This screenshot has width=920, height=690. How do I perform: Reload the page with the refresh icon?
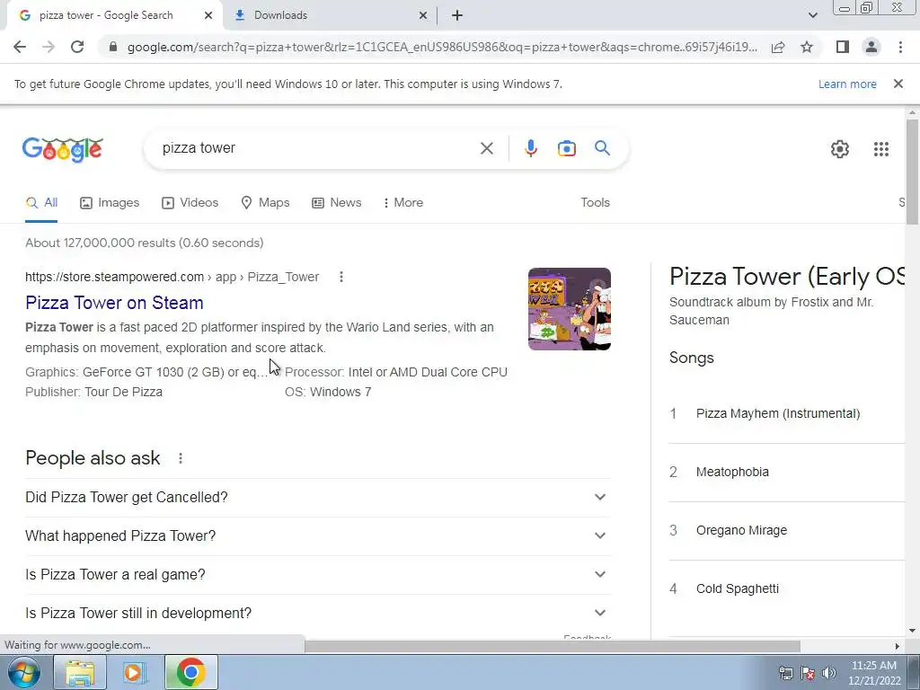(77, 47)
